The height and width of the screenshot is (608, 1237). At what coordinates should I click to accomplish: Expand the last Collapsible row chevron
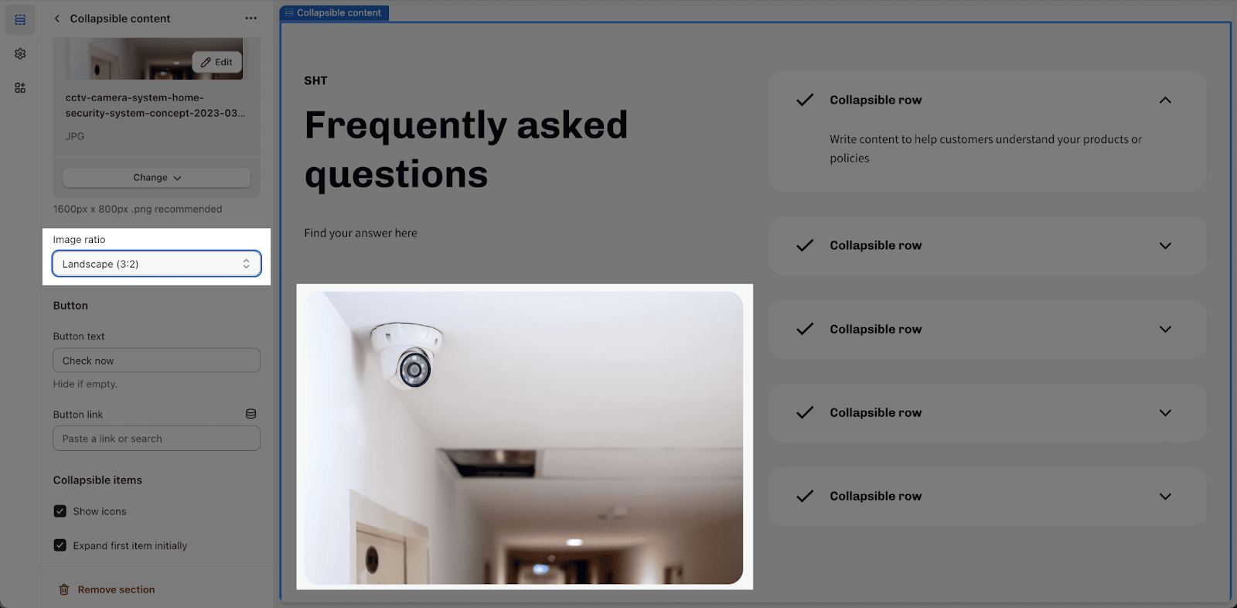(x=1165, y=496)
